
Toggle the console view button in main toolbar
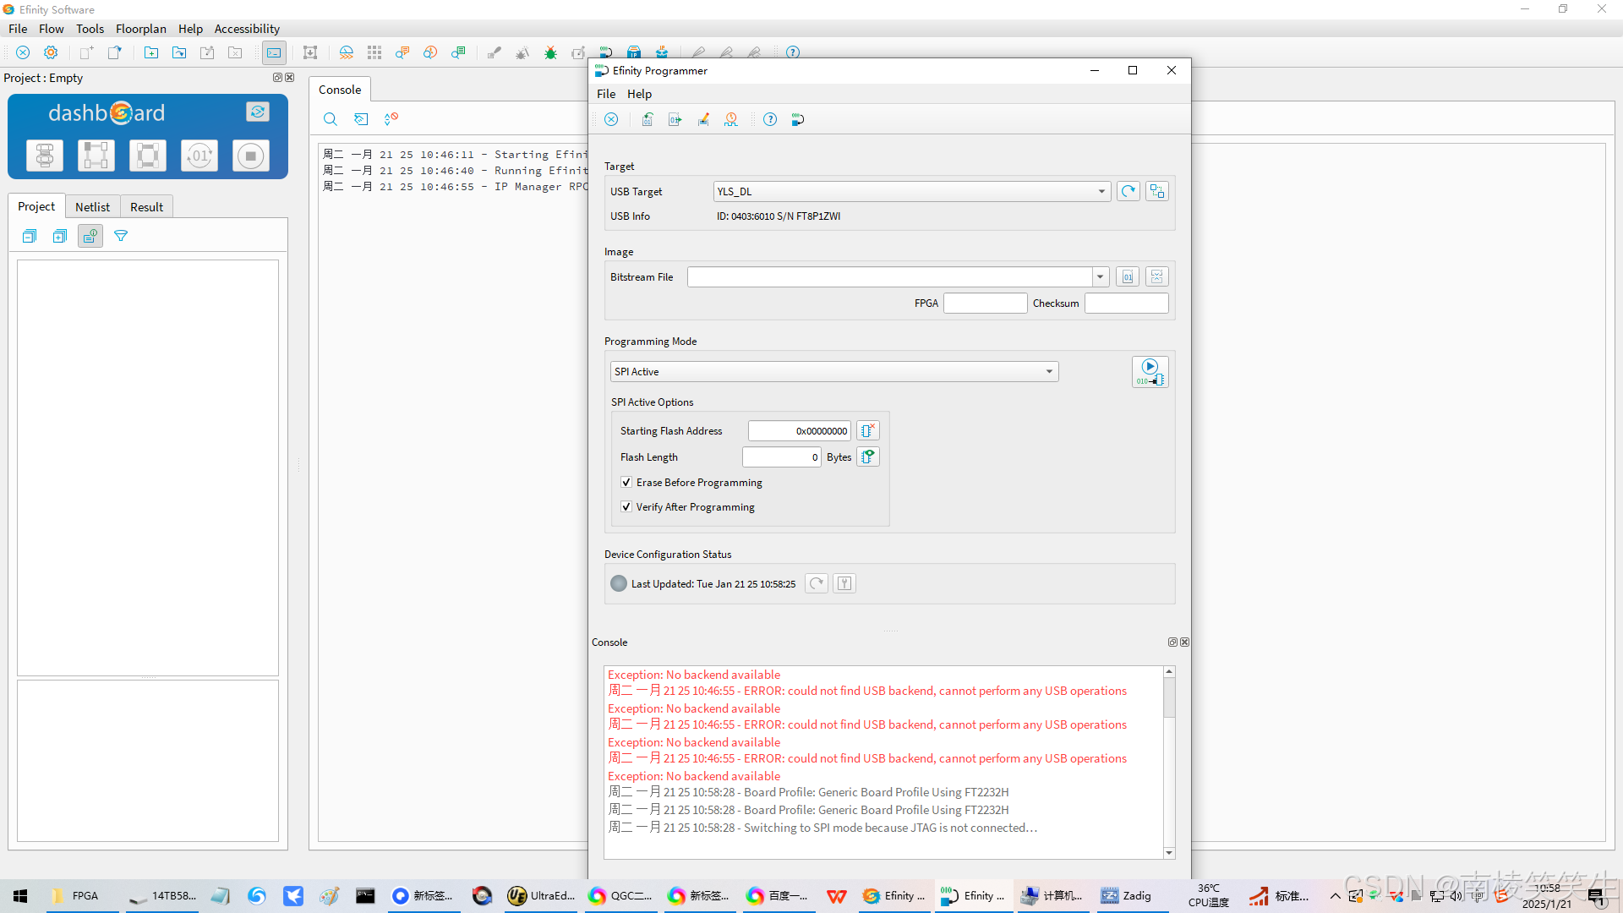pyautogui.click(x=274, y=52)
